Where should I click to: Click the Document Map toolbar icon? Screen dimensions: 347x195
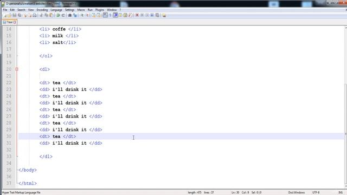tap(125, 15)
